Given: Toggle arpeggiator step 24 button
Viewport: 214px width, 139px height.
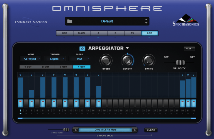Looking at the screenshot, I should tap(149, 103).
